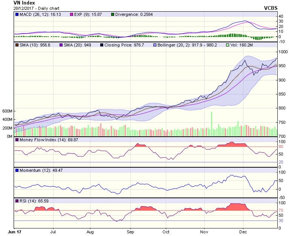Viewport: 289px width, 236px height.
Task: Click the red 70 RSI threshold label
Action: click(x=281, y=211)
